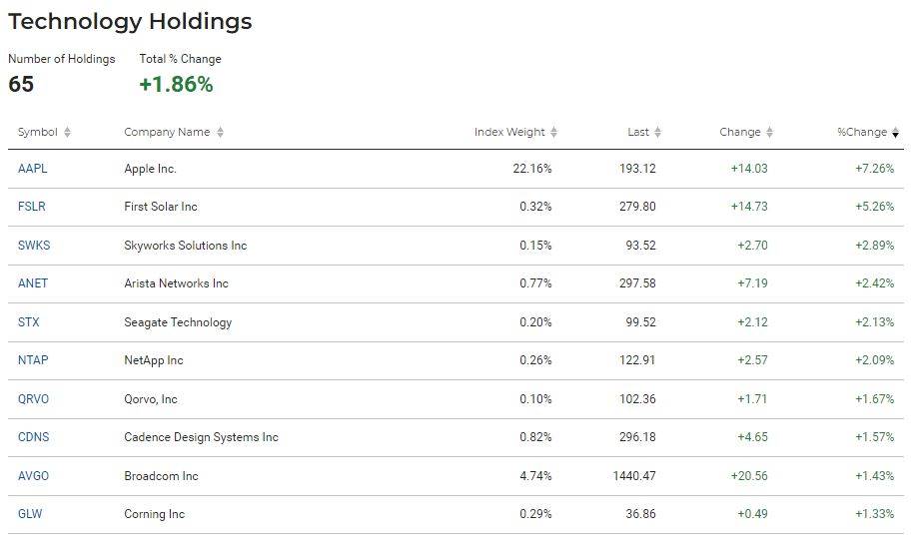The image size is (916, 549).
Task: Reverse the %Change sort arrow
Action: pyautogui.click(x=896, y=132)
